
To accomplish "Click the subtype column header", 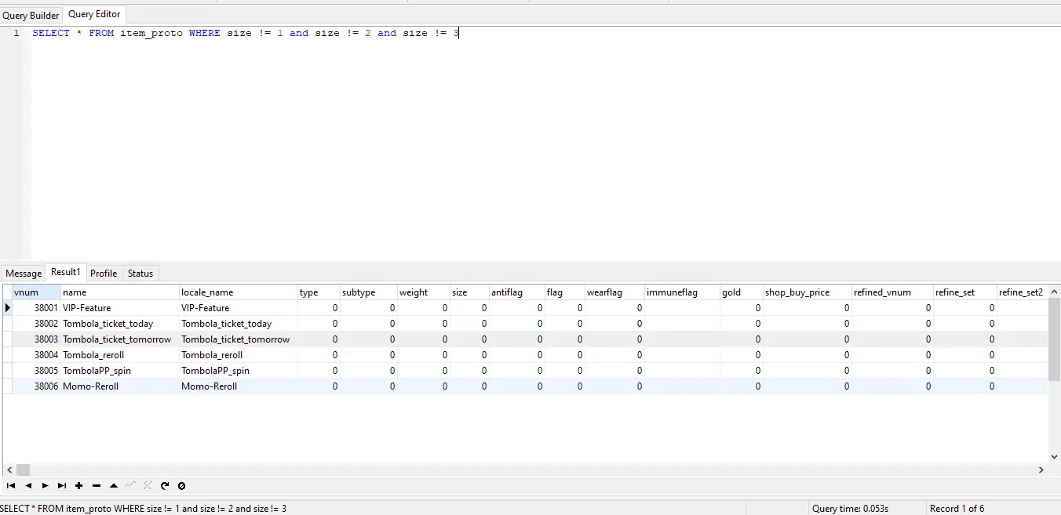I will (x=368, y=292).
